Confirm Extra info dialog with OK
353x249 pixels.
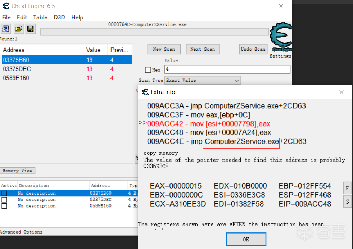pyautogui.click(x=246, y=239)
